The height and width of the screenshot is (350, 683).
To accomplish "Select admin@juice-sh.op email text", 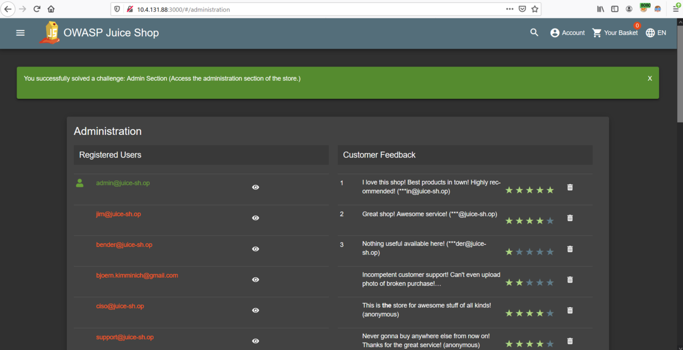I will coord(123,183).
